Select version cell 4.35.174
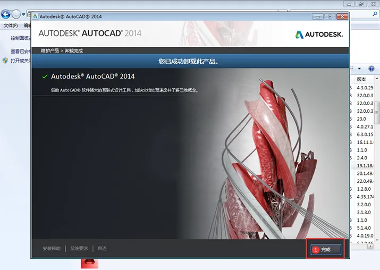The height and width of the screenshot is (270, 380). 365,197
